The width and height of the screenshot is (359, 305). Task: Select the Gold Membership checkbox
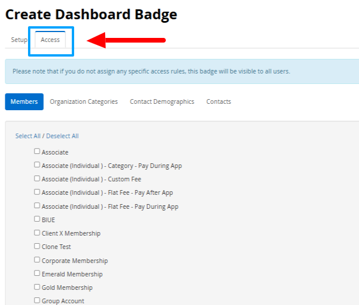click(x=37, y=287)
